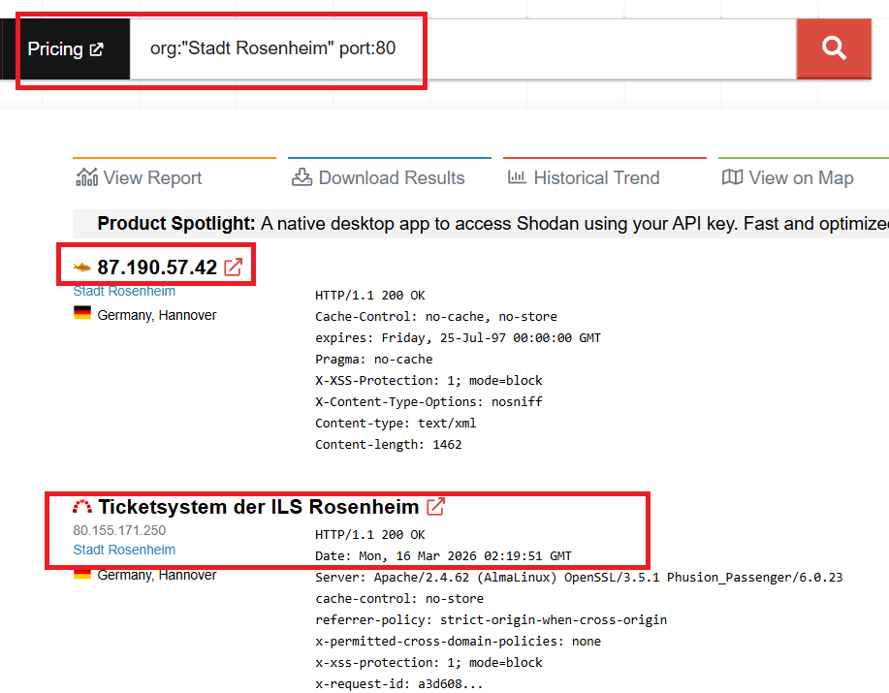This screenshot has width=889, height=693.
Task: Click Stadt Rosenheim link under 80.155.171.250
Action: [124, 550]
